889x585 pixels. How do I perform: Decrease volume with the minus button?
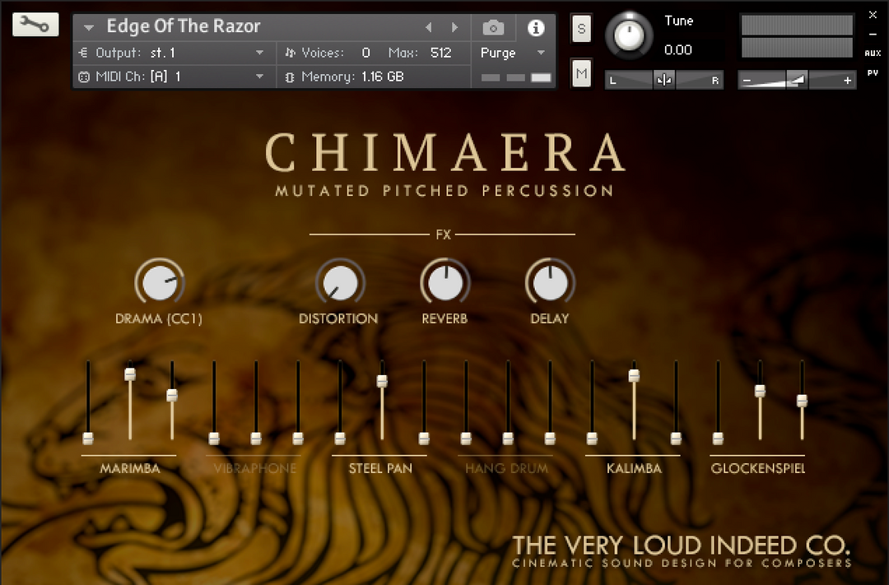tap(747, 81)
